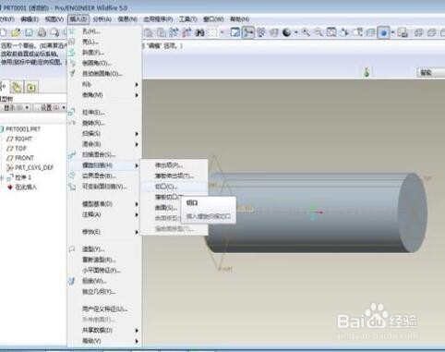Expand the 模型基准(D) submenu
Screen dimensions: 445x352
104,204
